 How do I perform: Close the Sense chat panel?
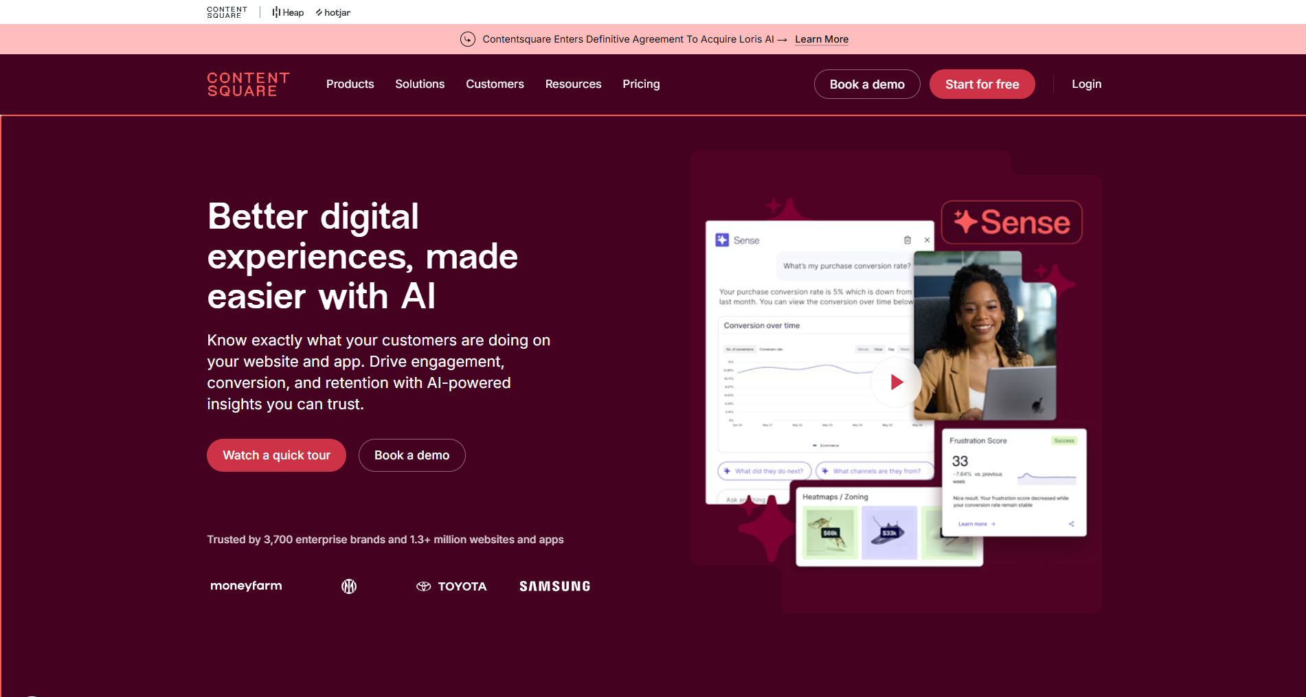(927, 240)
